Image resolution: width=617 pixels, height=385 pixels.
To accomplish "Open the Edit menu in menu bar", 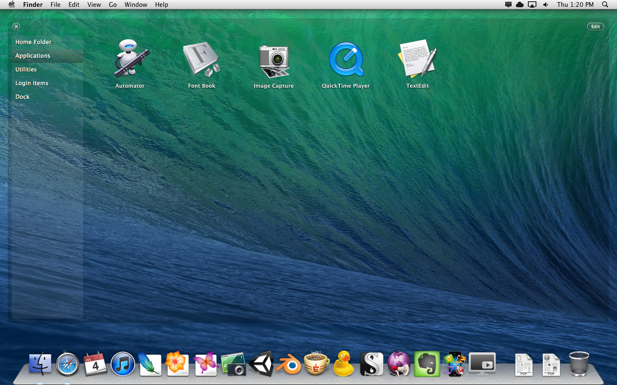I will pyautogui.click(x=74, y=5).
